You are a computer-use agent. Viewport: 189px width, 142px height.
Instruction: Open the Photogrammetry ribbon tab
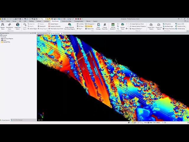pyautogui.click(x=79, y=21)
